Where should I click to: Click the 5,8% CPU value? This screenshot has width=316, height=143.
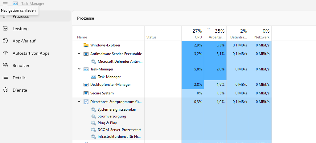click(x=198, y=69)
